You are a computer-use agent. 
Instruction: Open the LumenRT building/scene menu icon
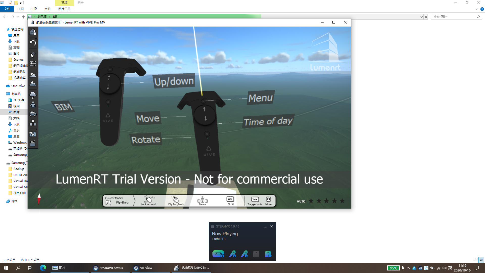click(33, 32)
